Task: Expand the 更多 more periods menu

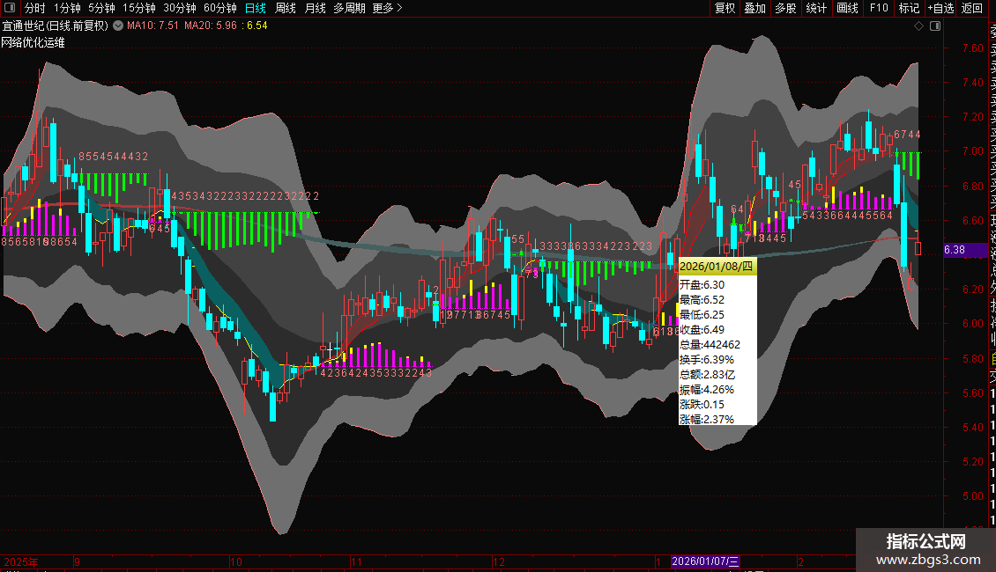Action: 388,8
